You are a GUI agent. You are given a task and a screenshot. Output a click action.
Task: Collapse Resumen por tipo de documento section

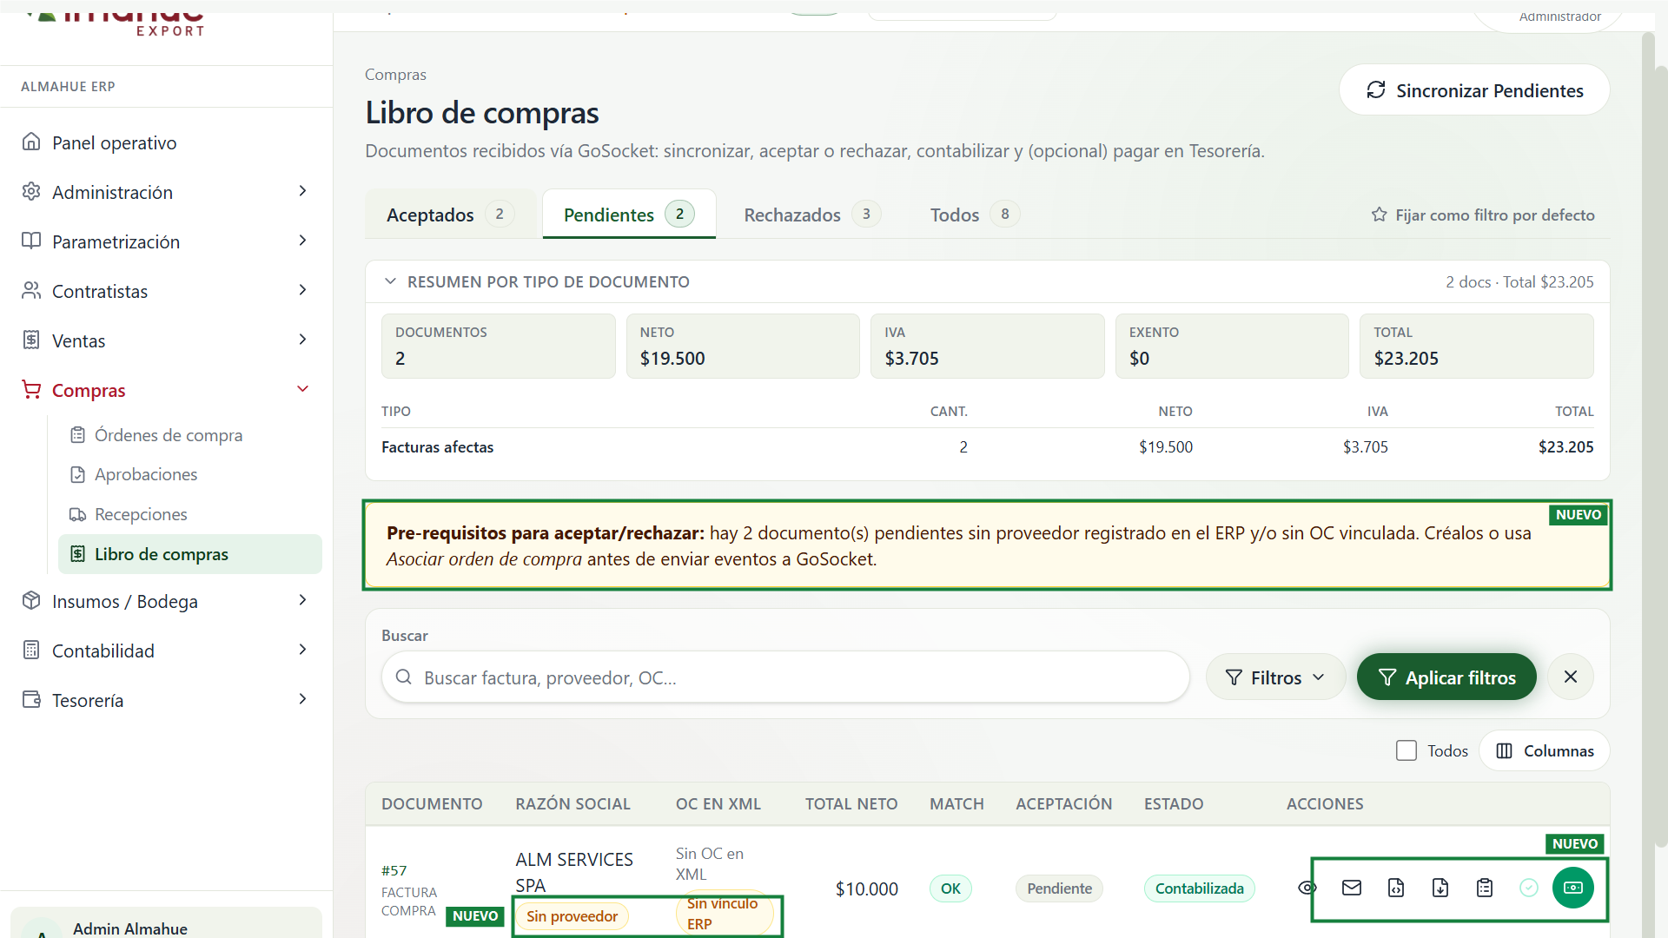[390, 281]
